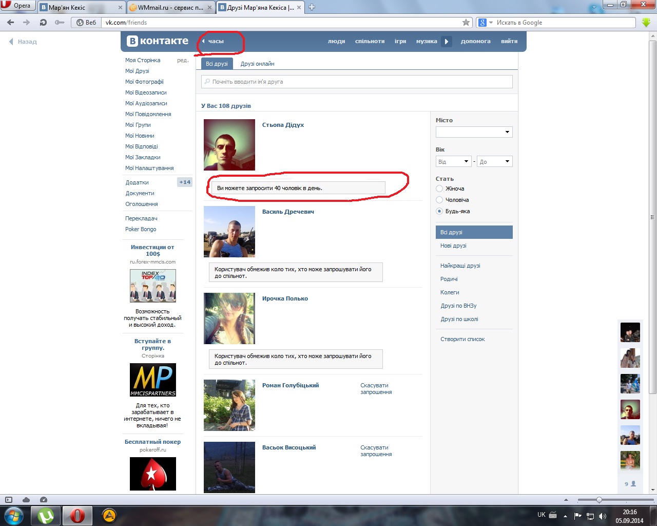Open the green download arrow icon

coord(646,23)
